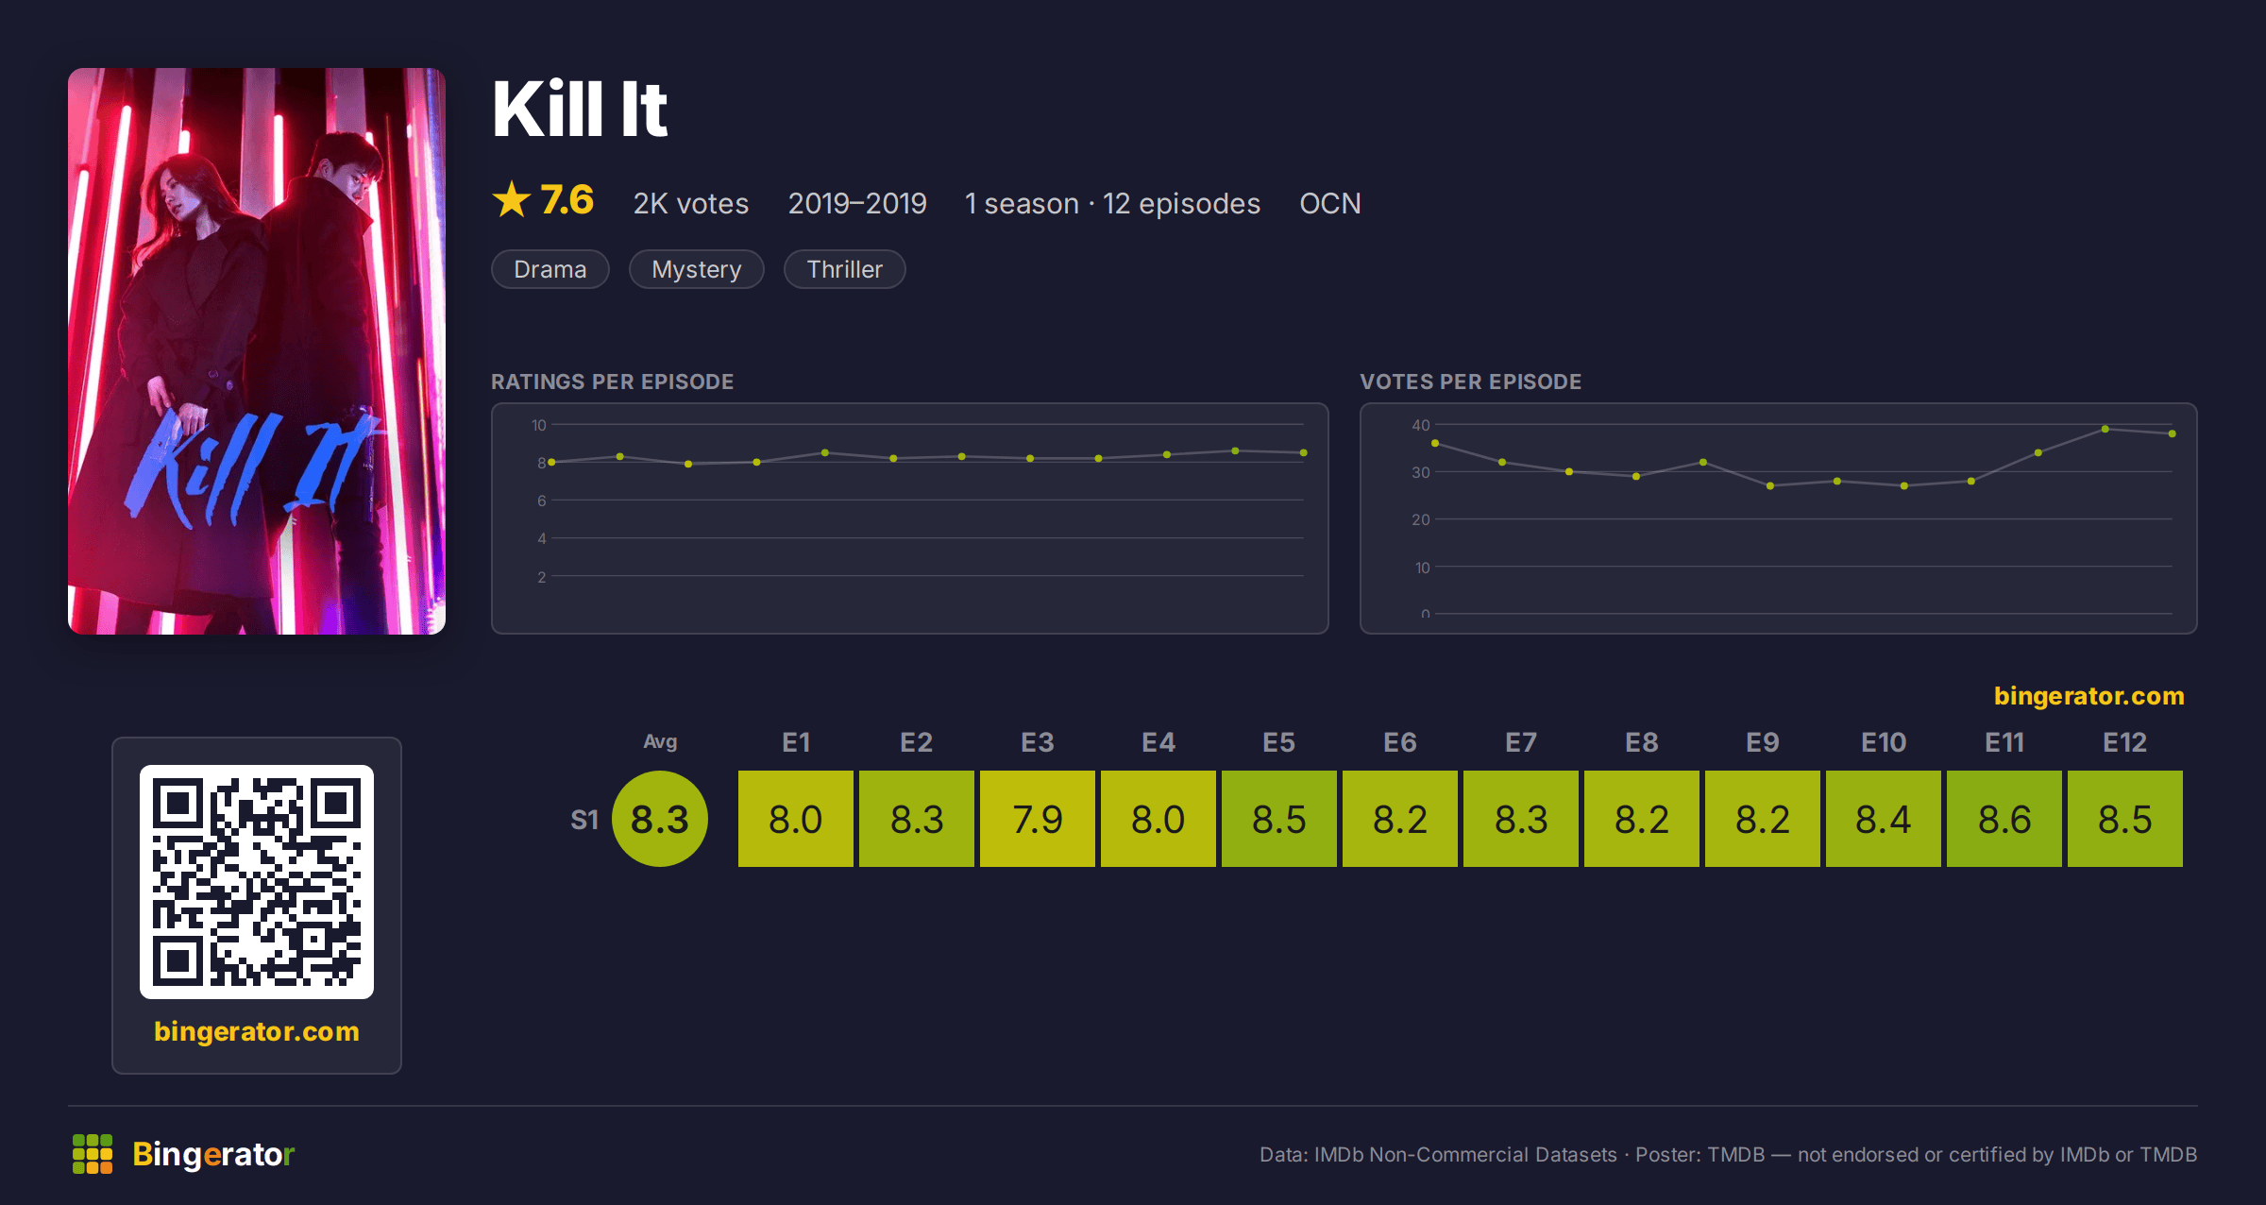This screenshot has width=2266, height=1205.
Task: Click the last point in ratings chart
Action: (x=1304, y=453)
